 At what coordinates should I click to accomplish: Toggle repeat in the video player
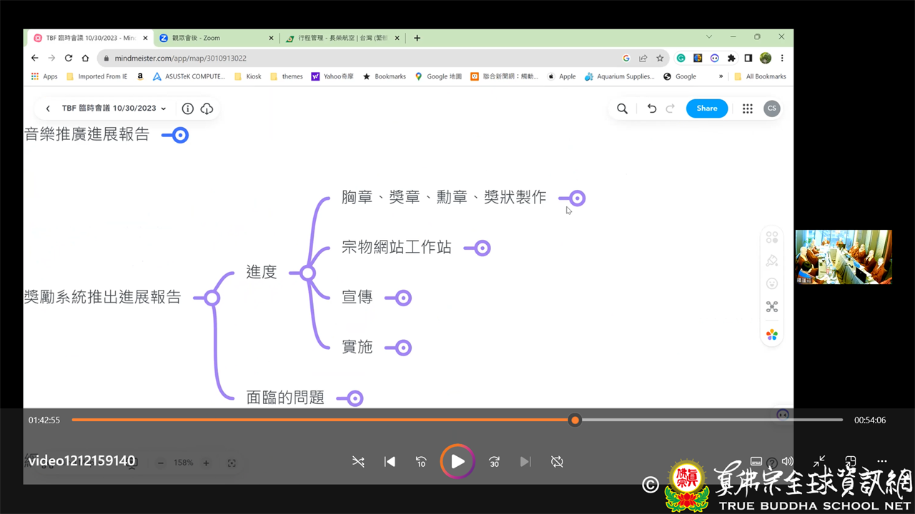point(557,462)
